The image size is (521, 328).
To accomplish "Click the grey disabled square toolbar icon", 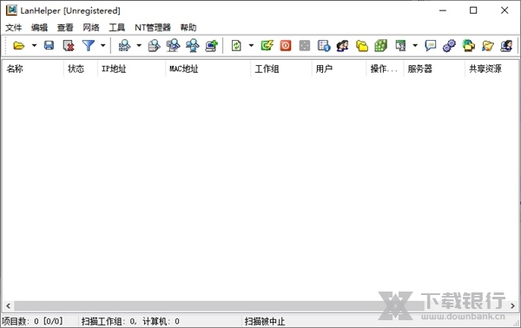I will click(305, 45).
